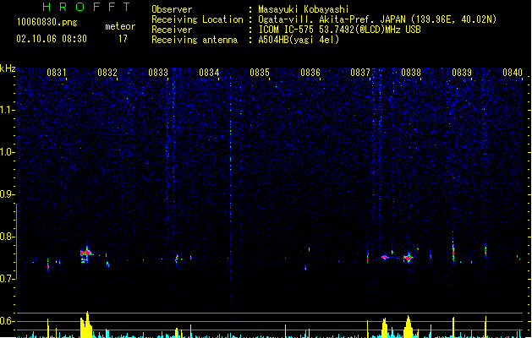This screenshot has width=532, height=338.
Task: Click the tall yellow power peak below the 0832 echo
Action: (86, 324)
